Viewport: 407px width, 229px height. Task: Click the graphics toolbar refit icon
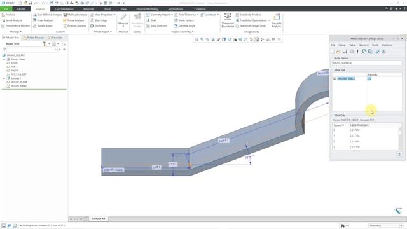[x=197, y=39]
